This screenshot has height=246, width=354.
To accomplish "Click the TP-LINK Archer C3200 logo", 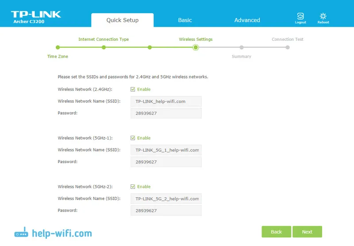I will click(36, 17).
